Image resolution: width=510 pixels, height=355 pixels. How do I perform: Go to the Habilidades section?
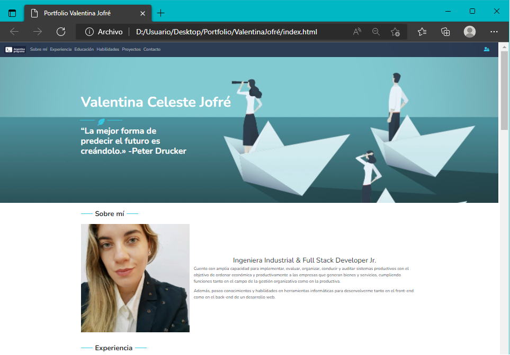pyautogui.click(x=108, y=49)
